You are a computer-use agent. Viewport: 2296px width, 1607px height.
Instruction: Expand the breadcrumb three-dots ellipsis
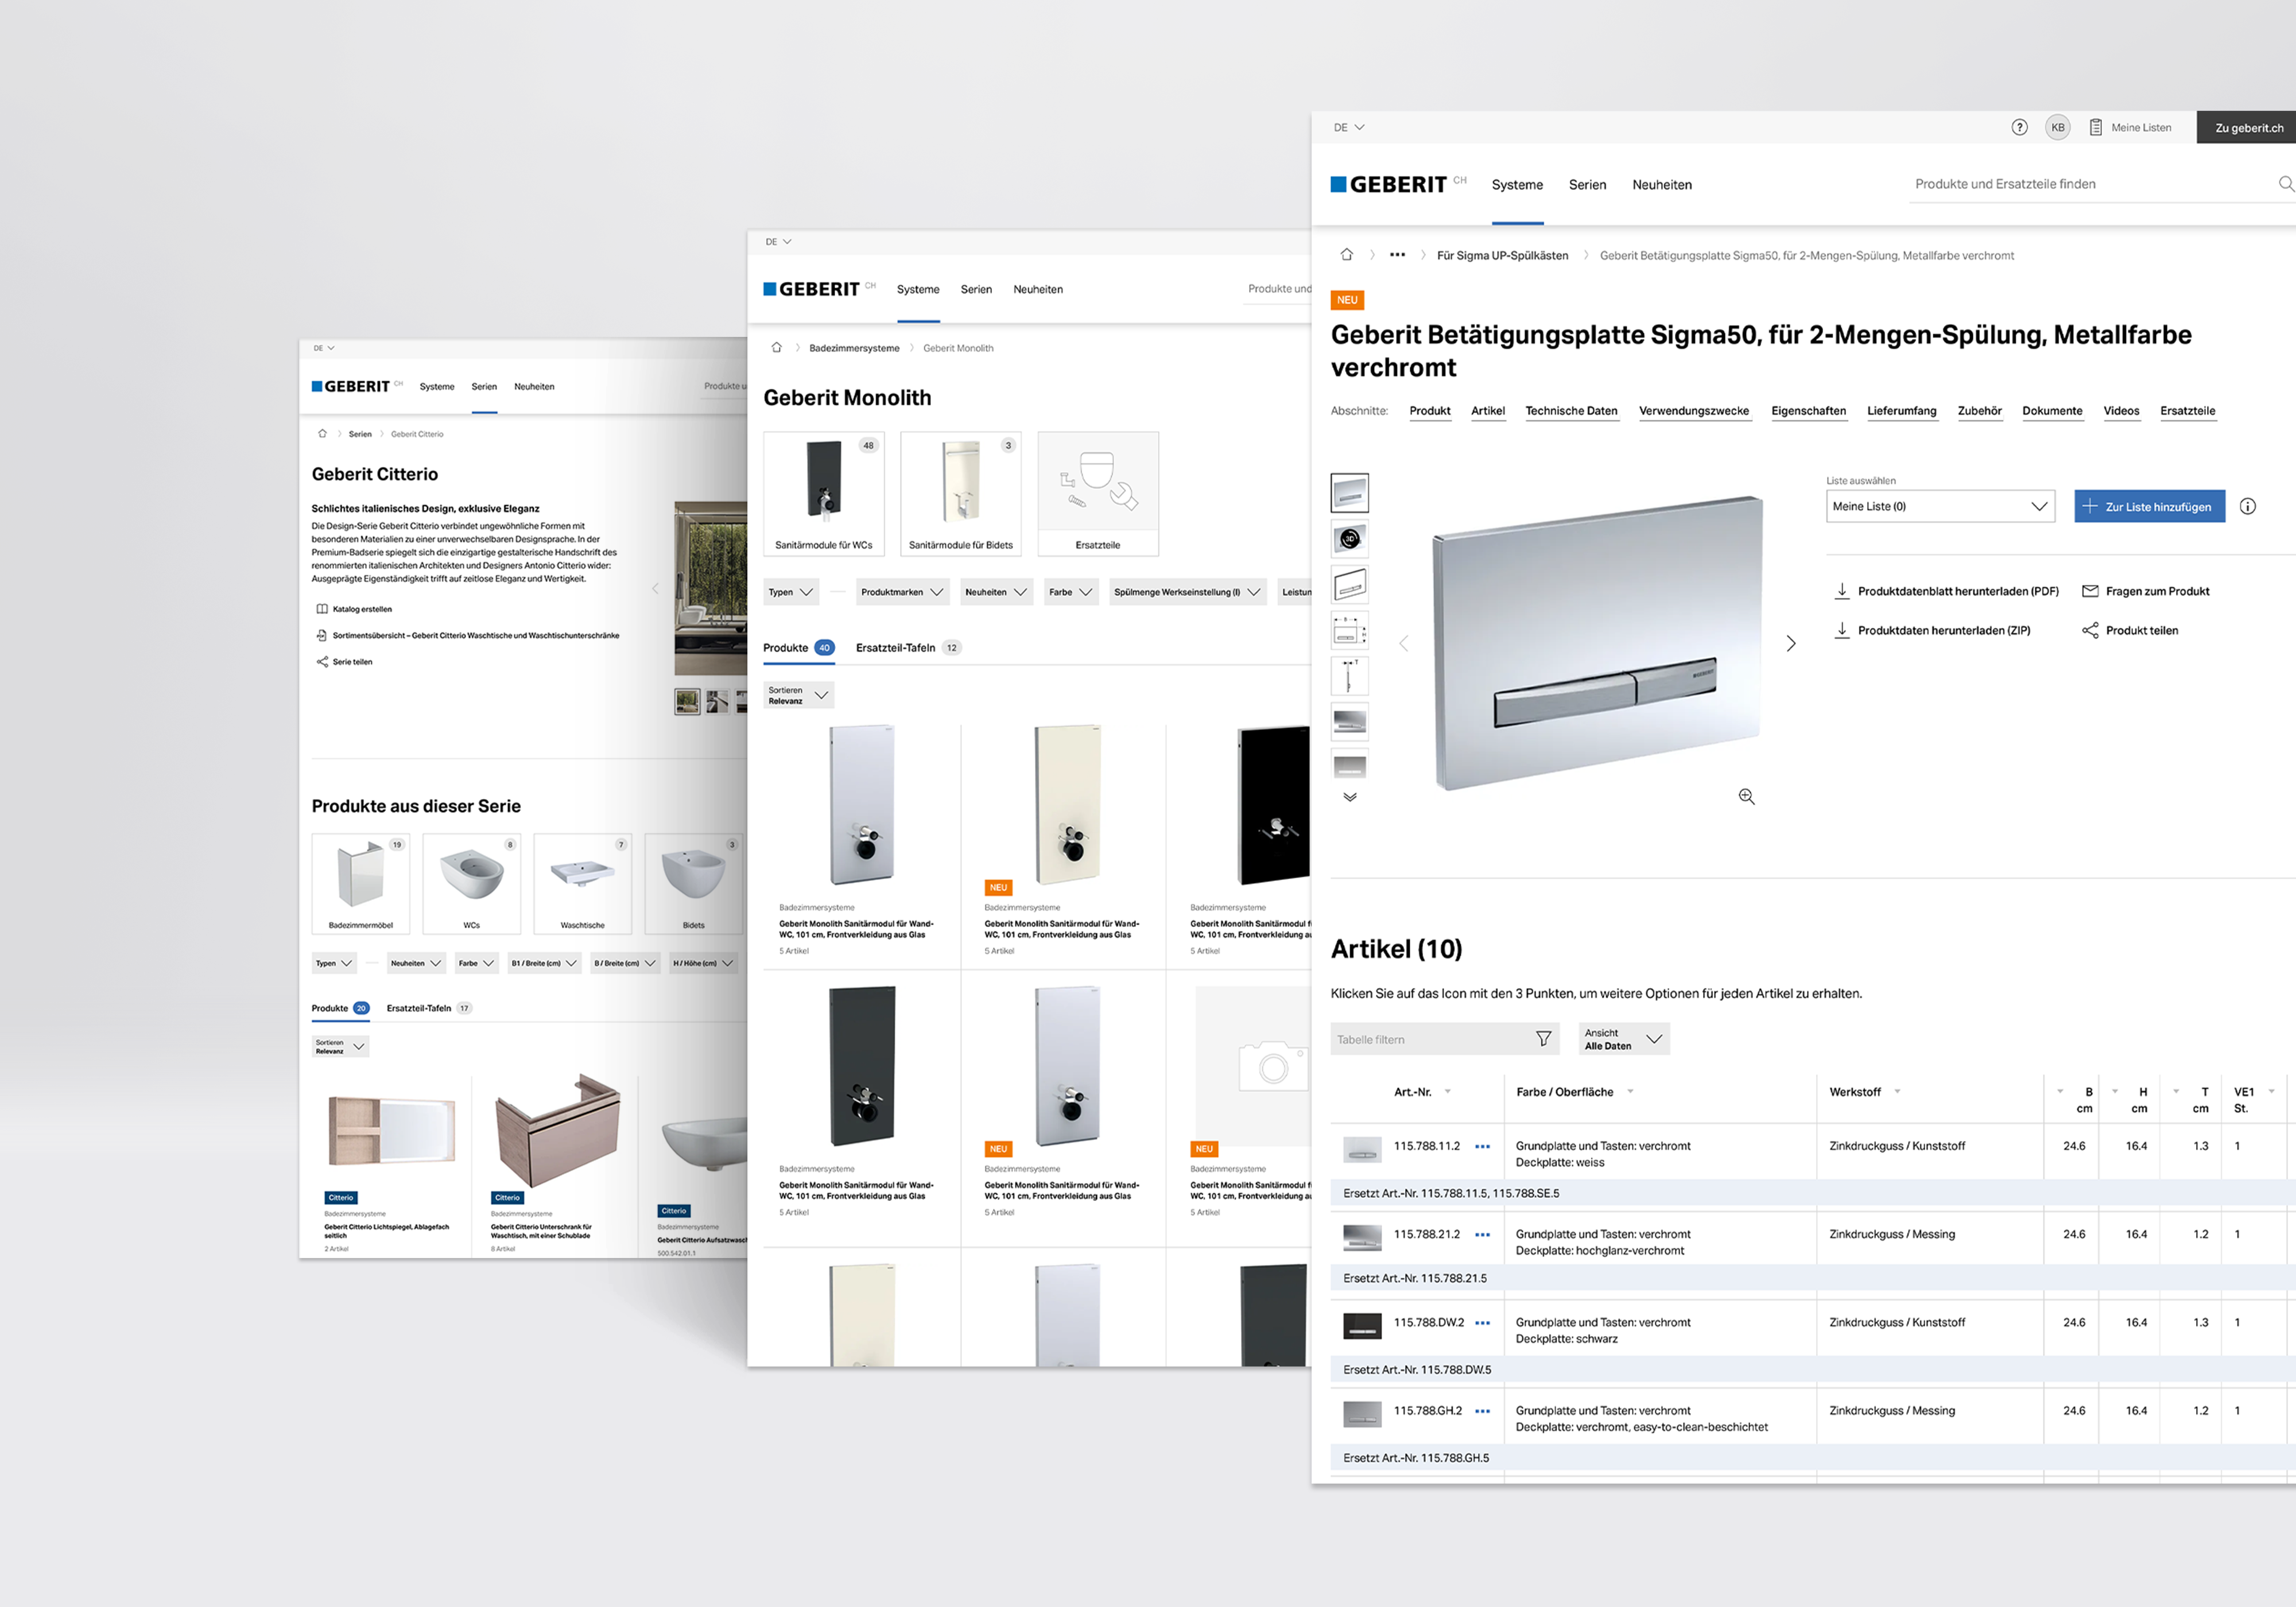[x=1397, y=255]
